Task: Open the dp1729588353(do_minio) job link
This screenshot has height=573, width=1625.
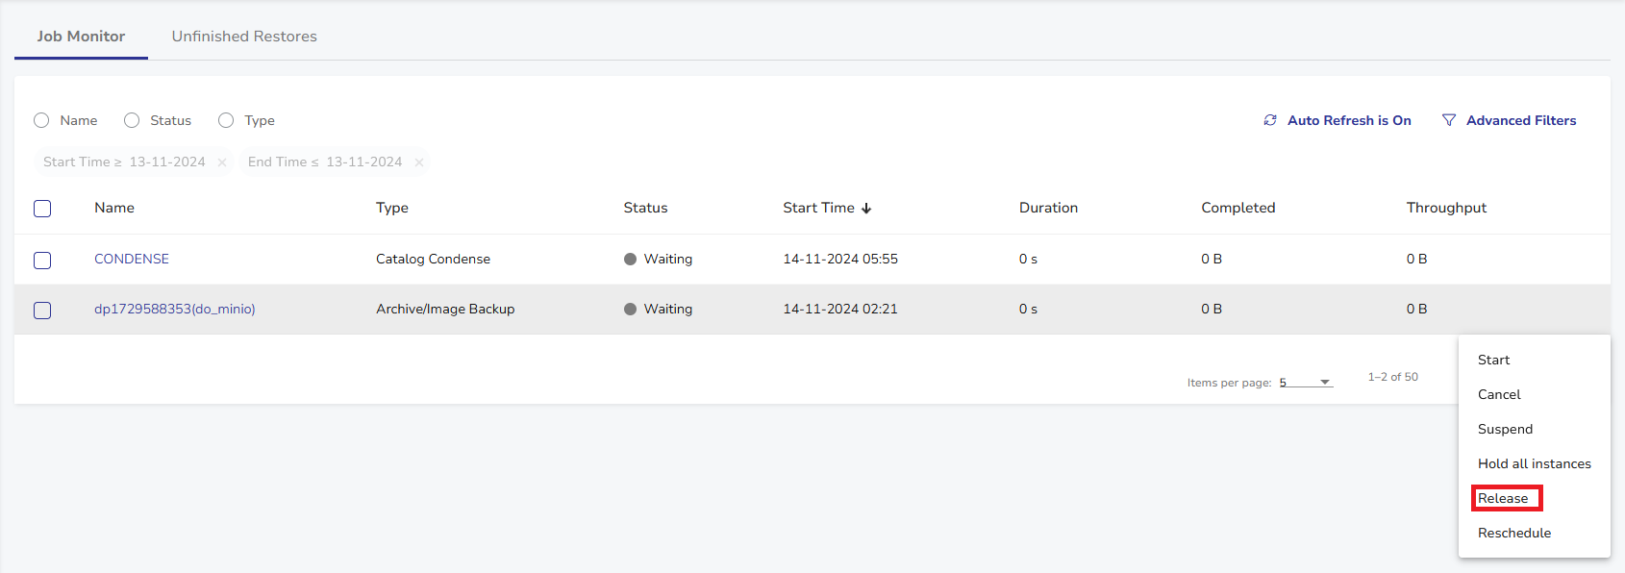Action: [x=175, y=309]
